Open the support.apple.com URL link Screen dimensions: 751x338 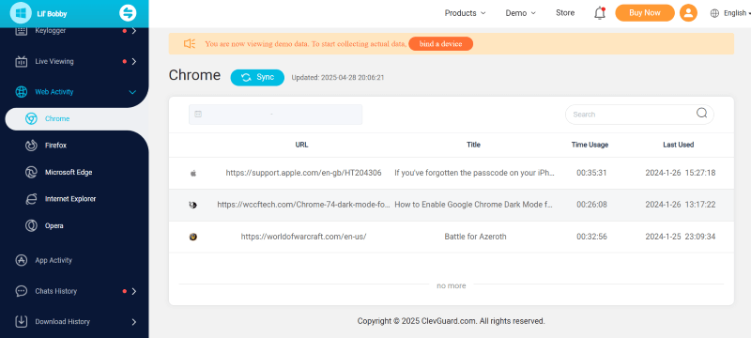303,173
